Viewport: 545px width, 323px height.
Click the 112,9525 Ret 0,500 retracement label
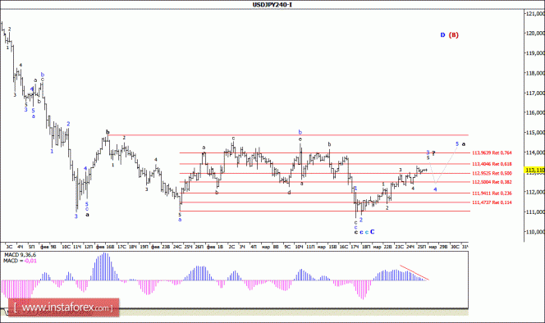point(492,173)
